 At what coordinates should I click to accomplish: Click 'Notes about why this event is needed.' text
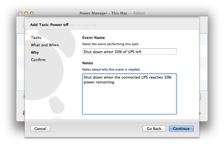(x=111, y=70)
